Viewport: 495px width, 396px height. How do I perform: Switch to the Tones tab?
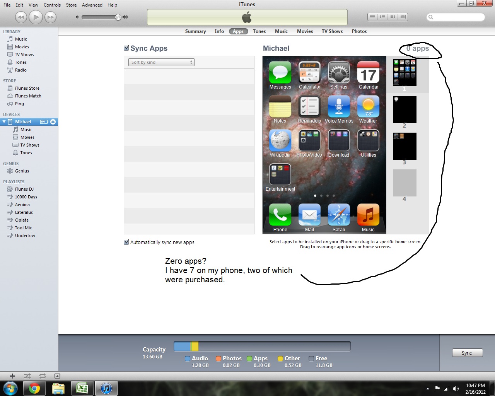tap(259, 31)
